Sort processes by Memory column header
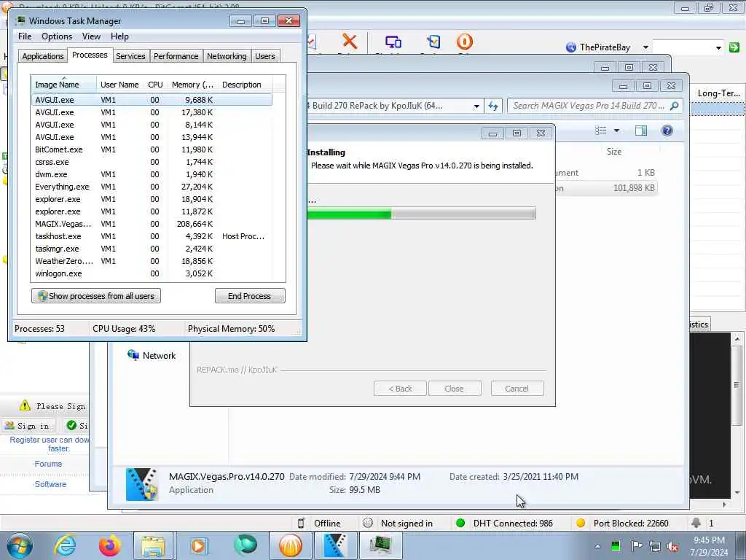Image resolution: width=746 pixels, height=560 pixels. tap(192, 85)
